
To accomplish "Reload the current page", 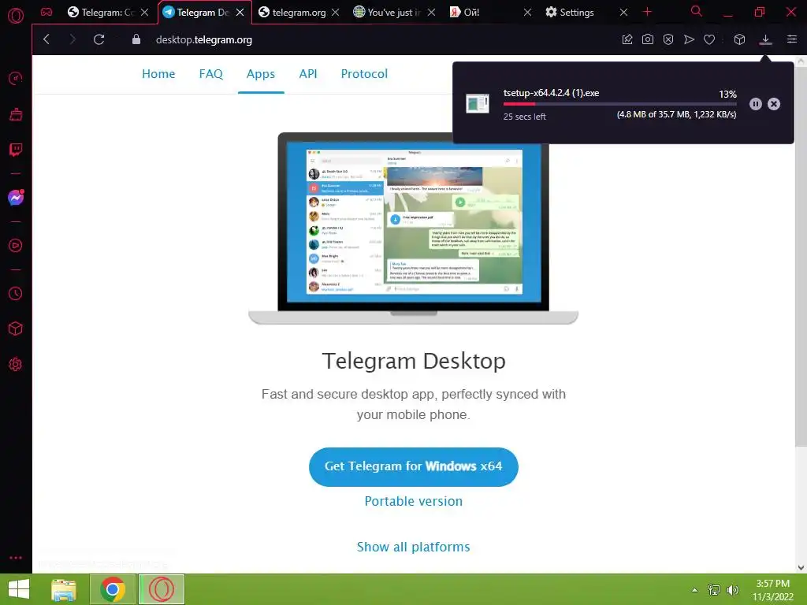I will 99,39.
